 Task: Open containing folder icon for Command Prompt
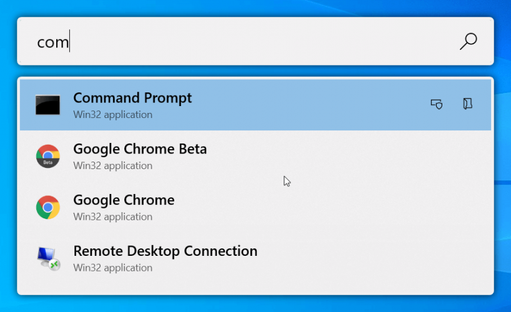pos(468,104)
